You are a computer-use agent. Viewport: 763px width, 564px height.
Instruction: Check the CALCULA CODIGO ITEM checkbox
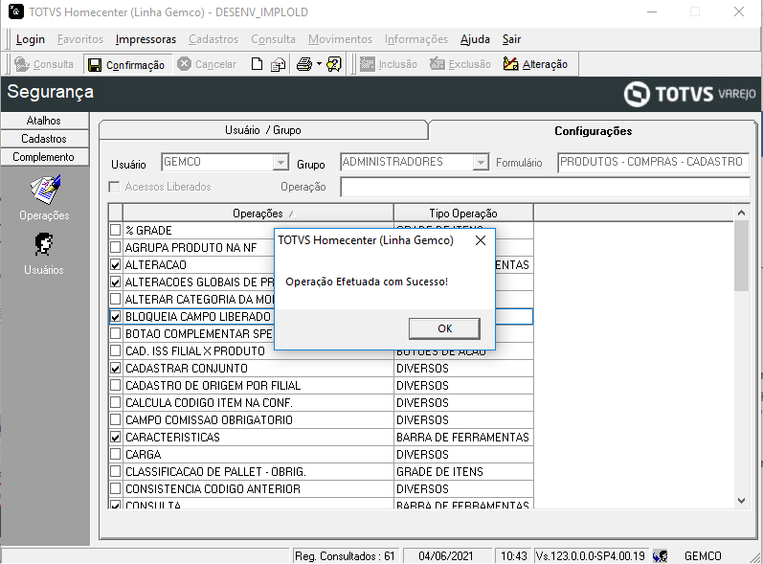[x=115, y=402]
